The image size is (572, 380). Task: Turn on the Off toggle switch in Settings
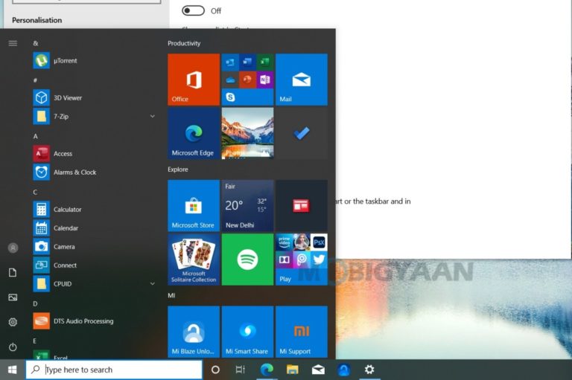194,10
